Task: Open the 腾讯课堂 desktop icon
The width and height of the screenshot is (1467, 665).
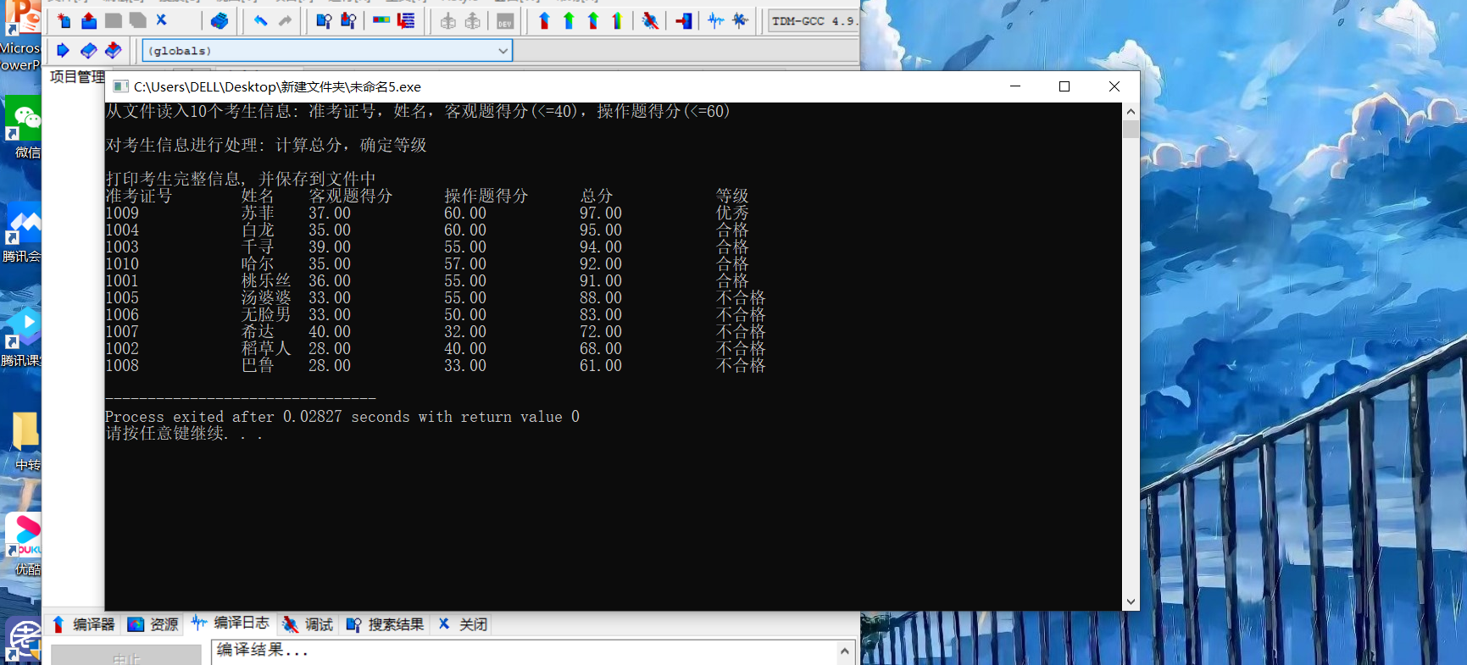Action: pyautogui.click(x=23, y=336)
